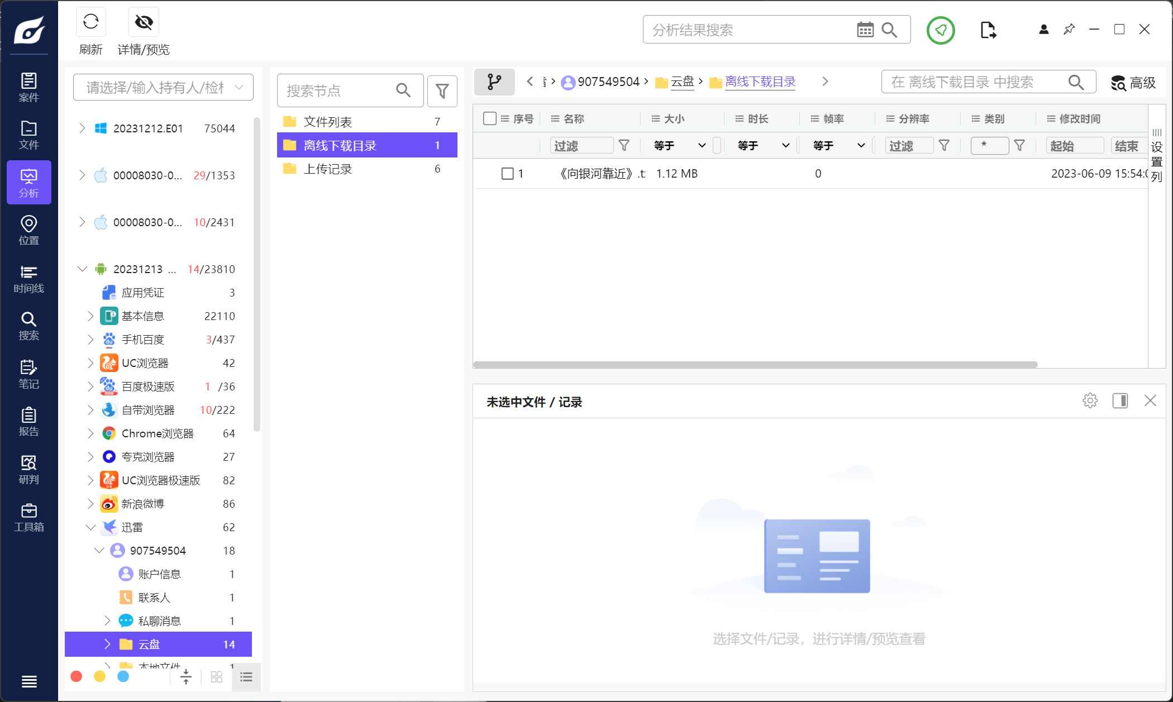This screenshot has width=1173, height=702.
Task: Check the row 1 file checkbox
Action: [507, 174]
